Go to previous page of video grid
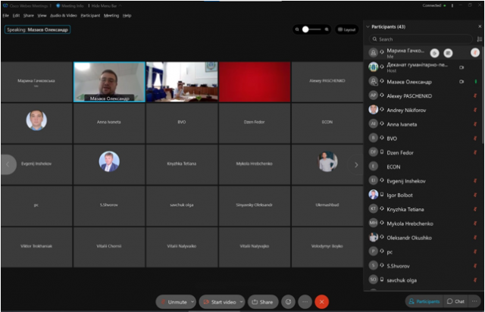The width and height of the screenshot is (485, 312). click(8, 165)
